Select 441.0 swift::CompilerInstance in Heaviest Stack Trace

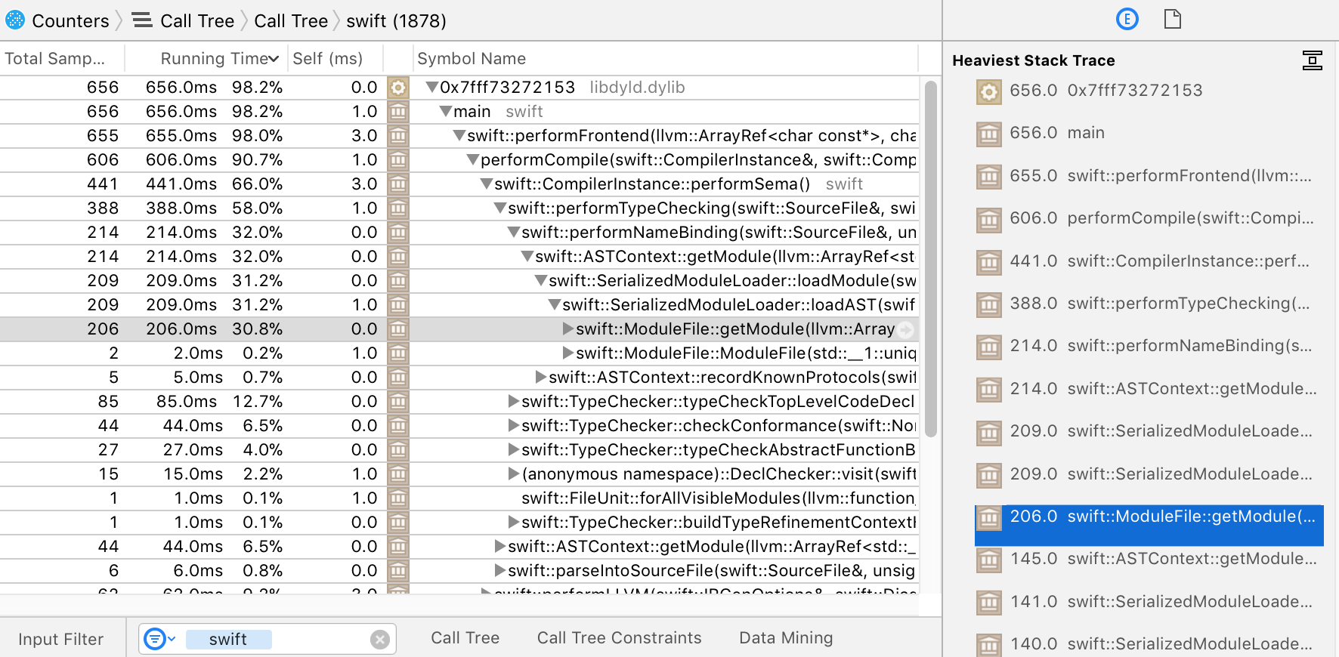point(1149,261)
